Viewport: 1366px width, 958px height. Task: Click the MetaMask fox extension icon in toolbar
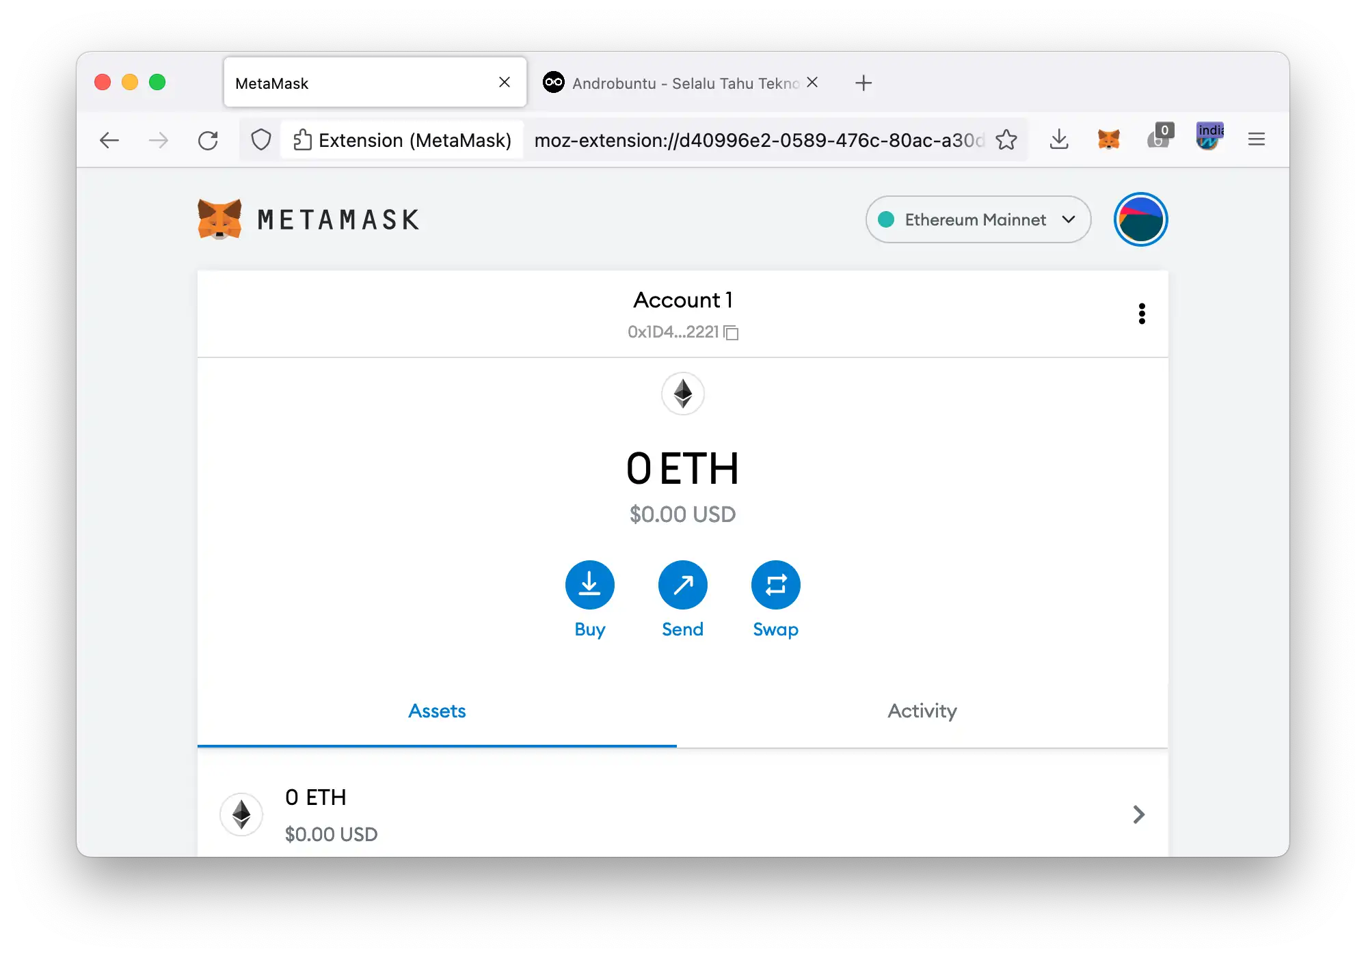coord(1109,139)
